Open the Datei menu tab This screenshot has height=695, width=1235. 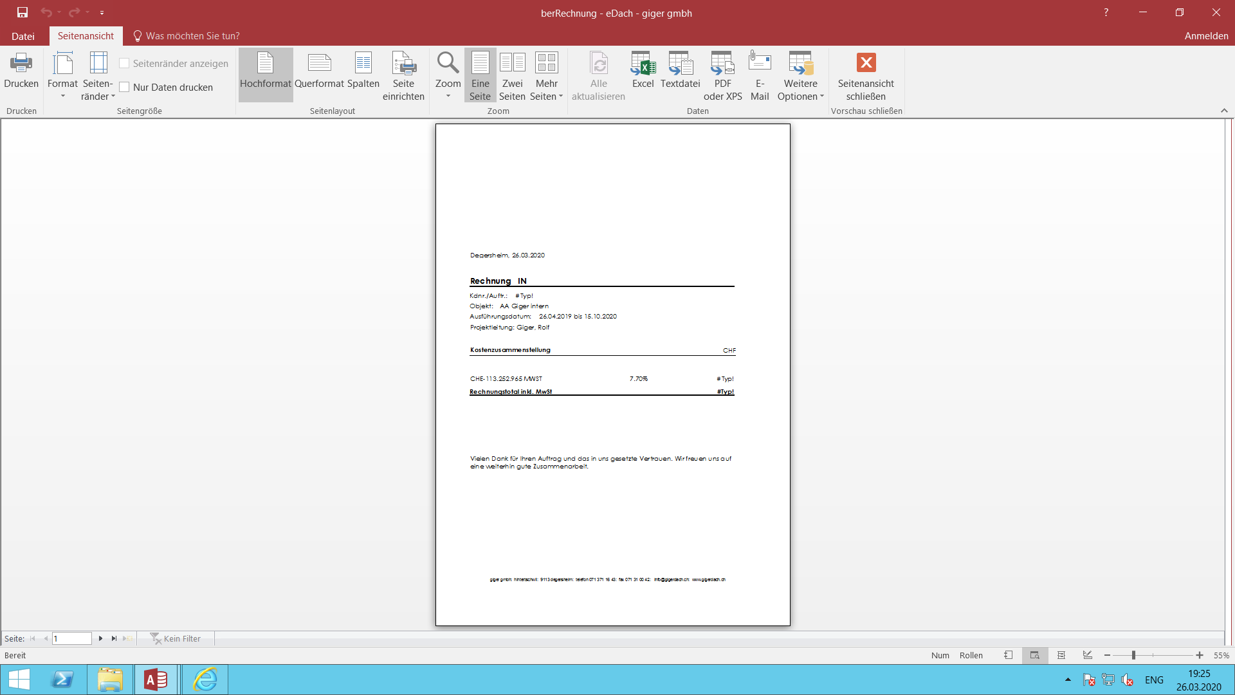click(x=23, y=36)
